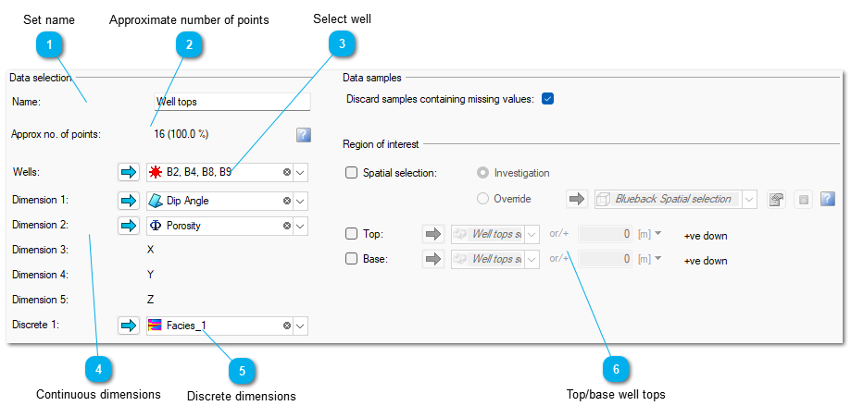Enable the Spatial selection checkbox
This screenshot has width=851, height=418.
coord(352,173)
